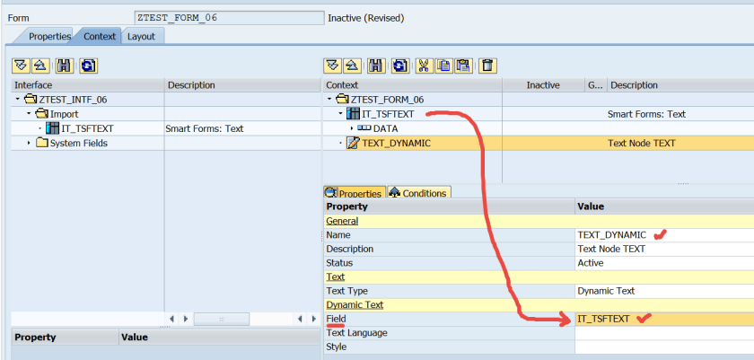Switch to the Layout tab
The image size is (754, 360).
(140, 36)
